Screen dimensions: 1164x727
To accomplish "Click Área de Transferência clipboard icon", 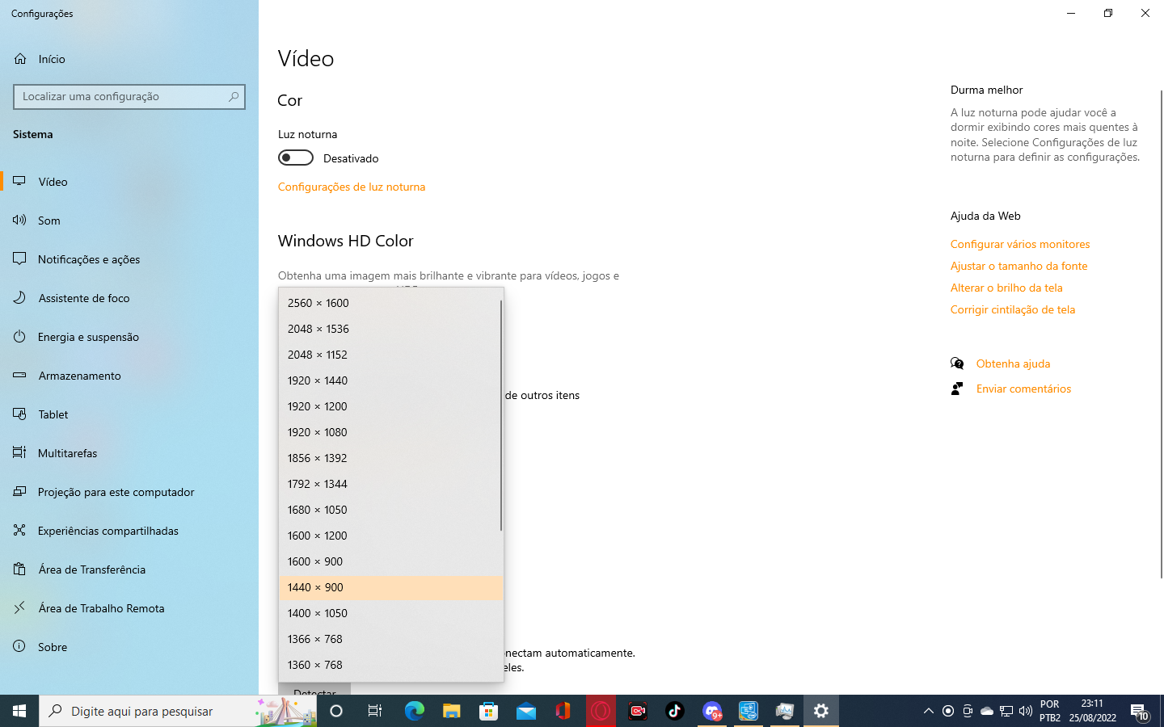I will 19,569.
